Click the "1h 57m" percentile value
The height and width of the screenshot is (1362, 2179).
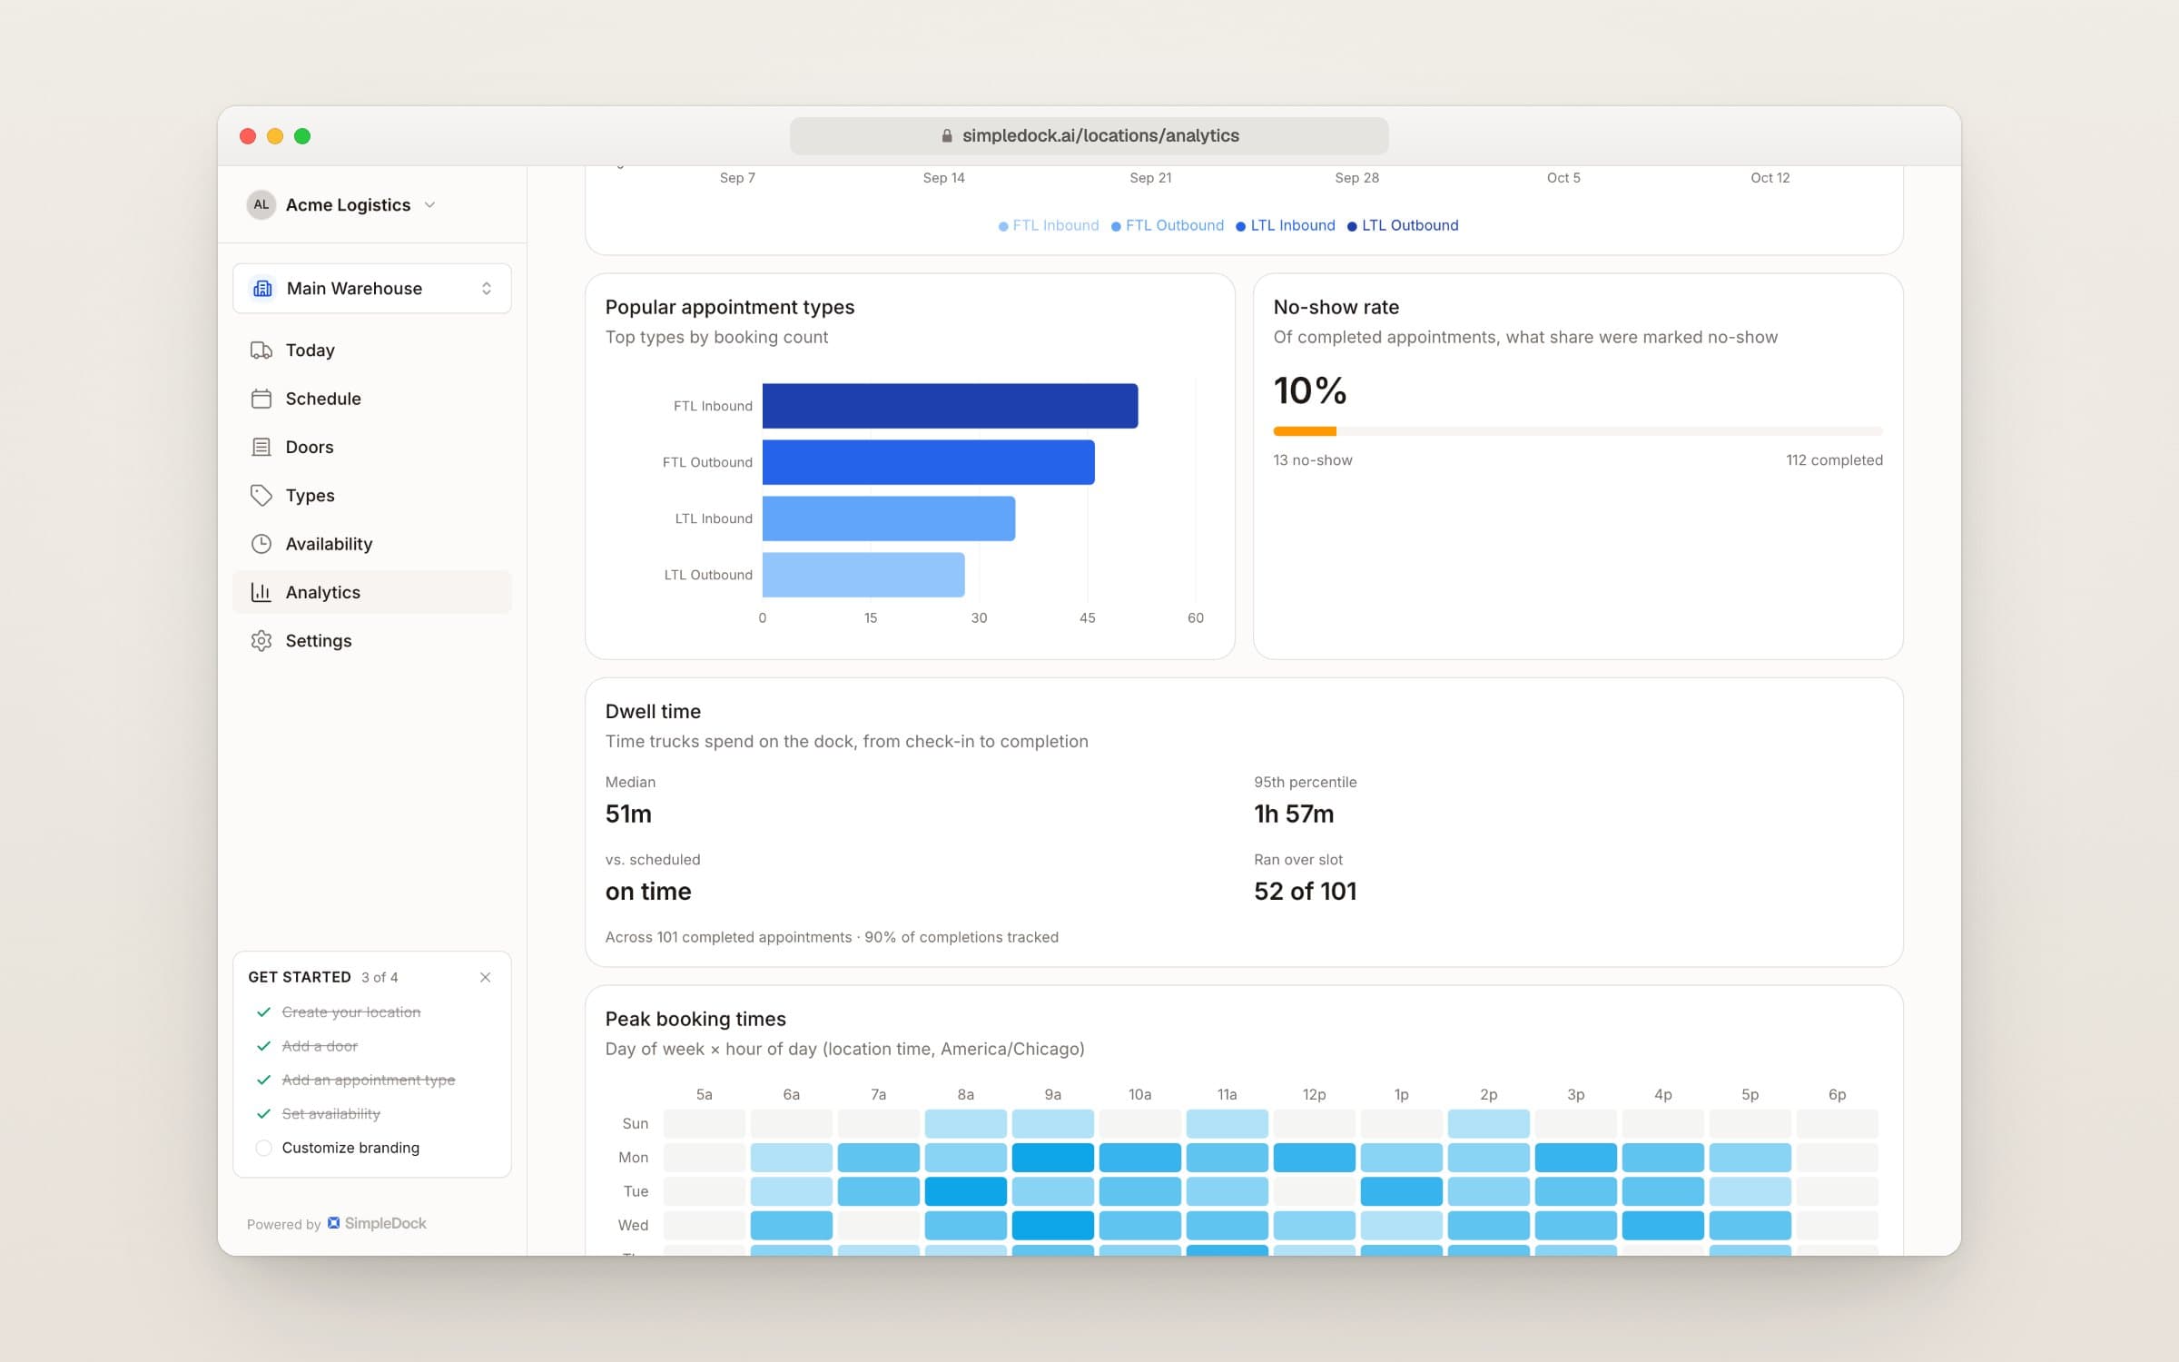point(1294,814)
